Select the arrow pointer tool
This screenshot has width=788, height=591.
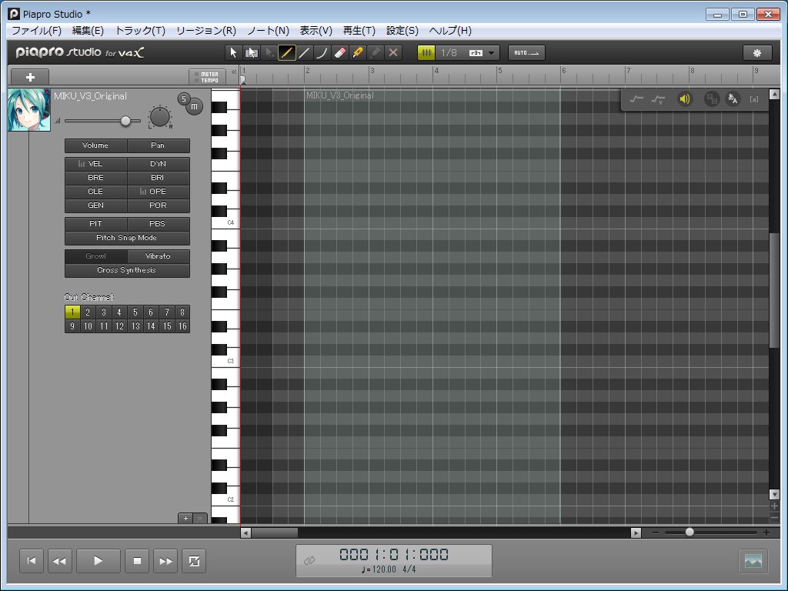(233, 53)
